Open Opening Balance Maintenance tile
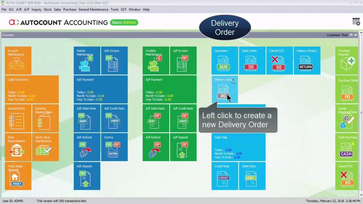The image size is (363, 204). (x=45, y=118)
